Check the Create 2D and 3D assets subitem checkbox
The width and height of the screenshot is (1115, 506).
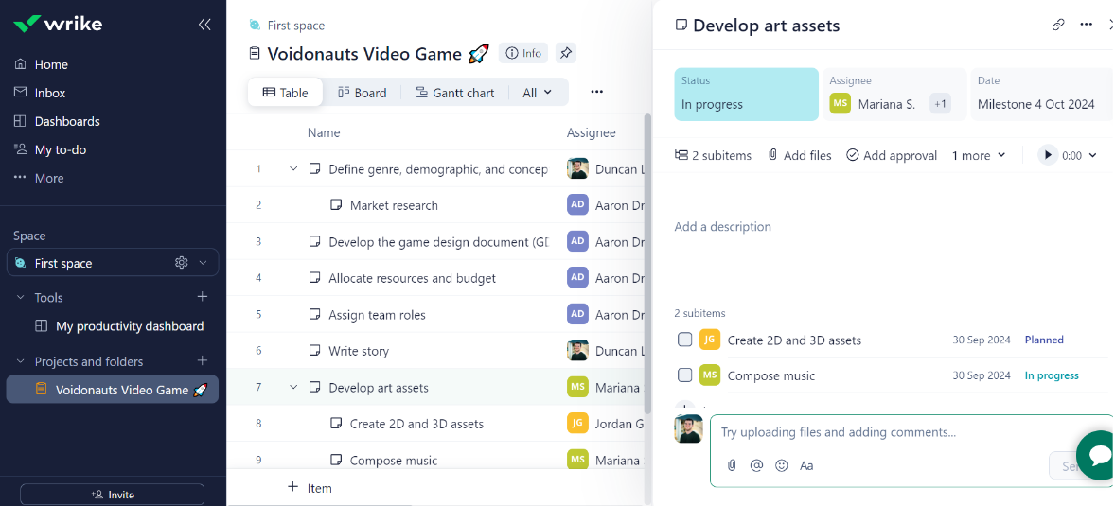point(684,340)
